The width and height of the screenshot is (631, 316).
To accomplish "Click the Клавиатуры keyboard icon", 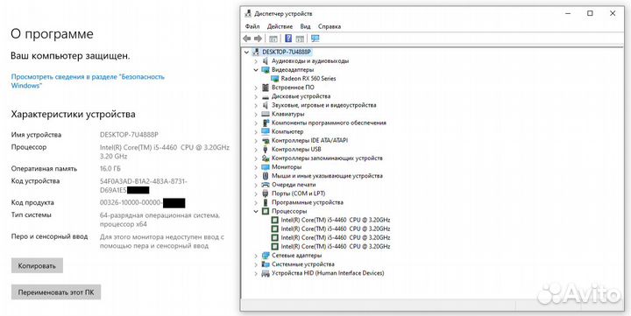I will (x=266, y=114).
